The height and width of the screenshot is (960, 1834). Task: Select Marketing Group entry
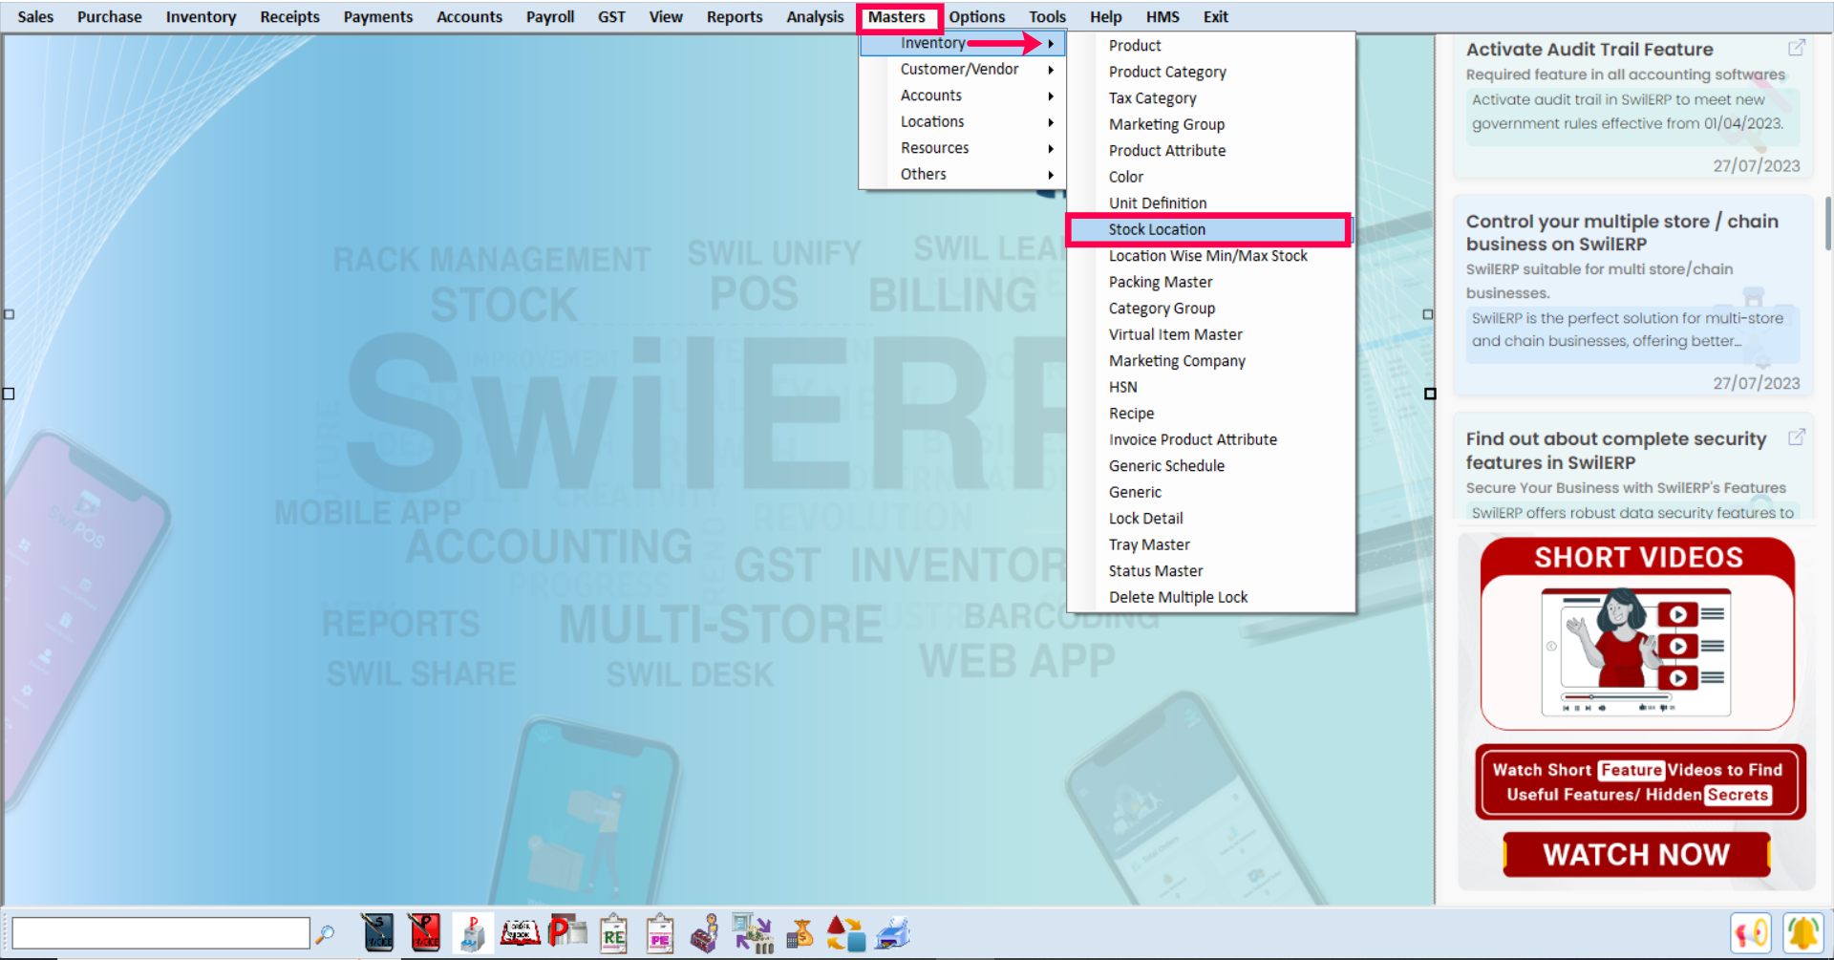click(x=1211, y=125)
